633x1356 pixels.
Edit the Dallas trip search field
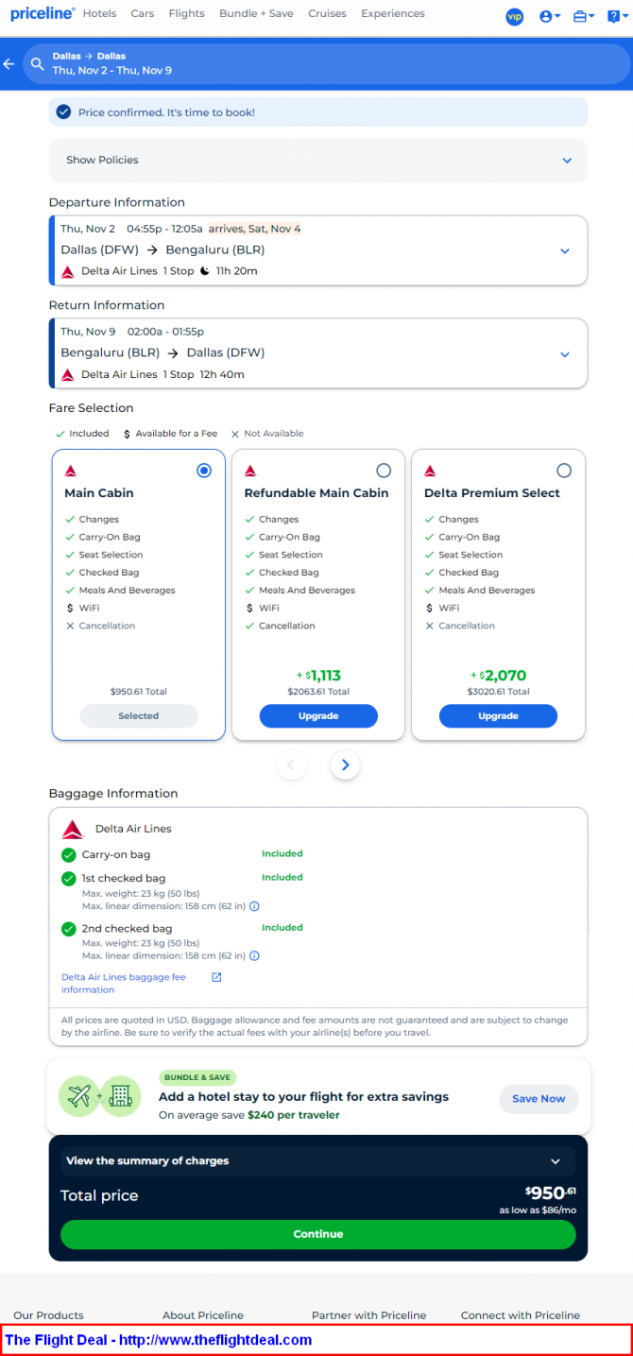point(327,63)
